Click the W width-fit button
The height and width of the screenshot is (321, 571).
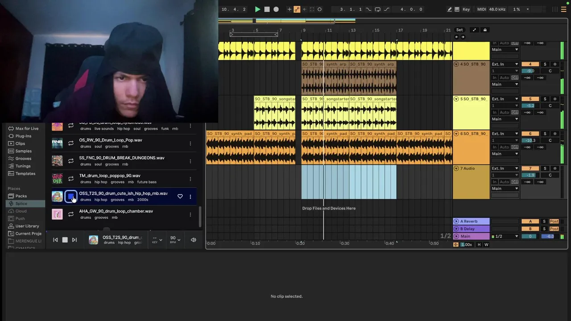coord(486,244)
